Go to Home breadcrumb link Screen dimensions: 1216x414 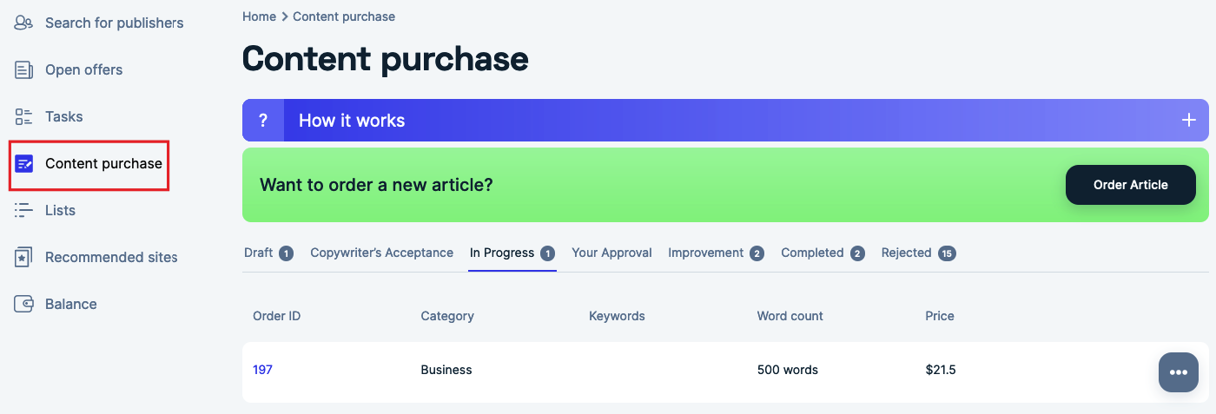click(x=259, y=16)
